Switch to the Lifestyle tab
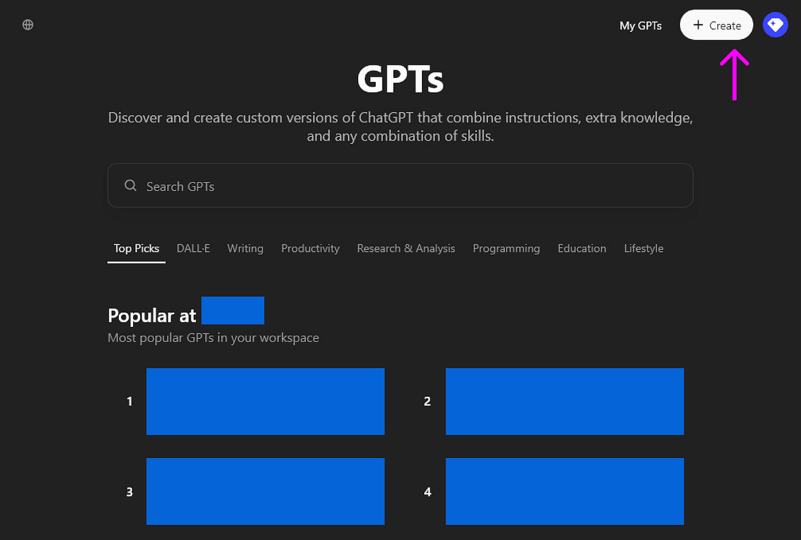Viewport: 801px width, 540px height. (x=644, y=248)
